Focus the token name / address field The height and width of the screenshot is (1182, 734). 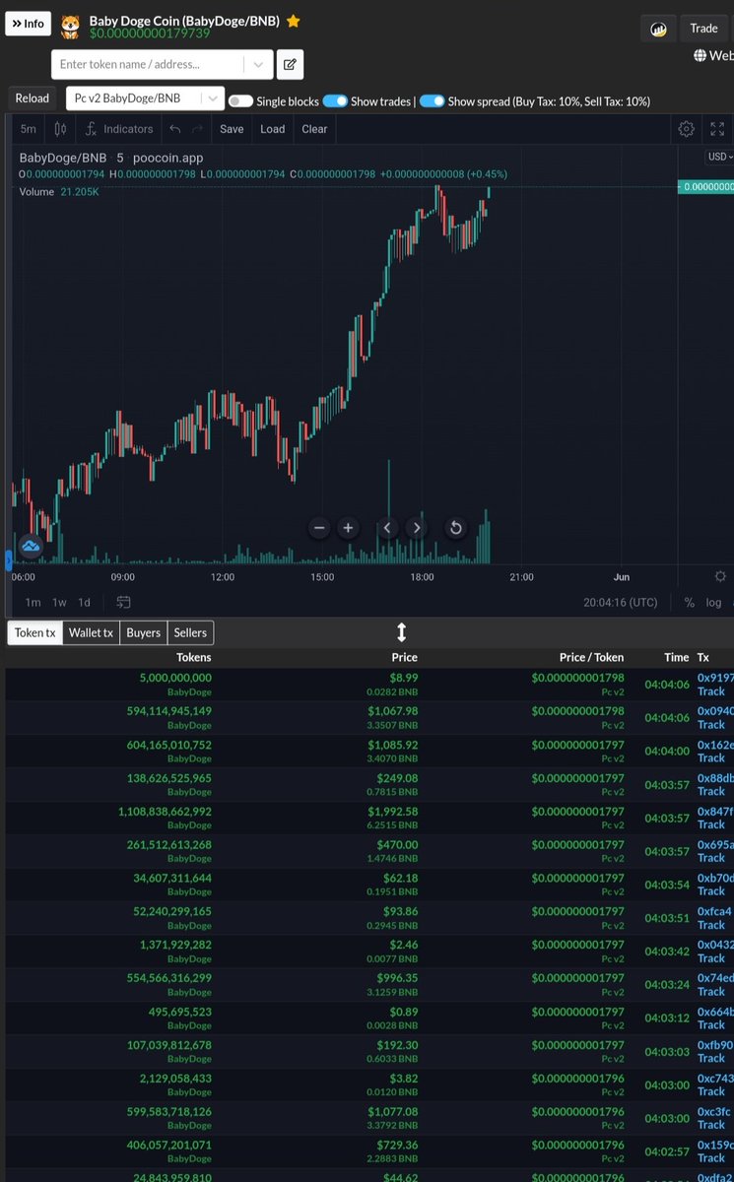[x=148, y=64]
